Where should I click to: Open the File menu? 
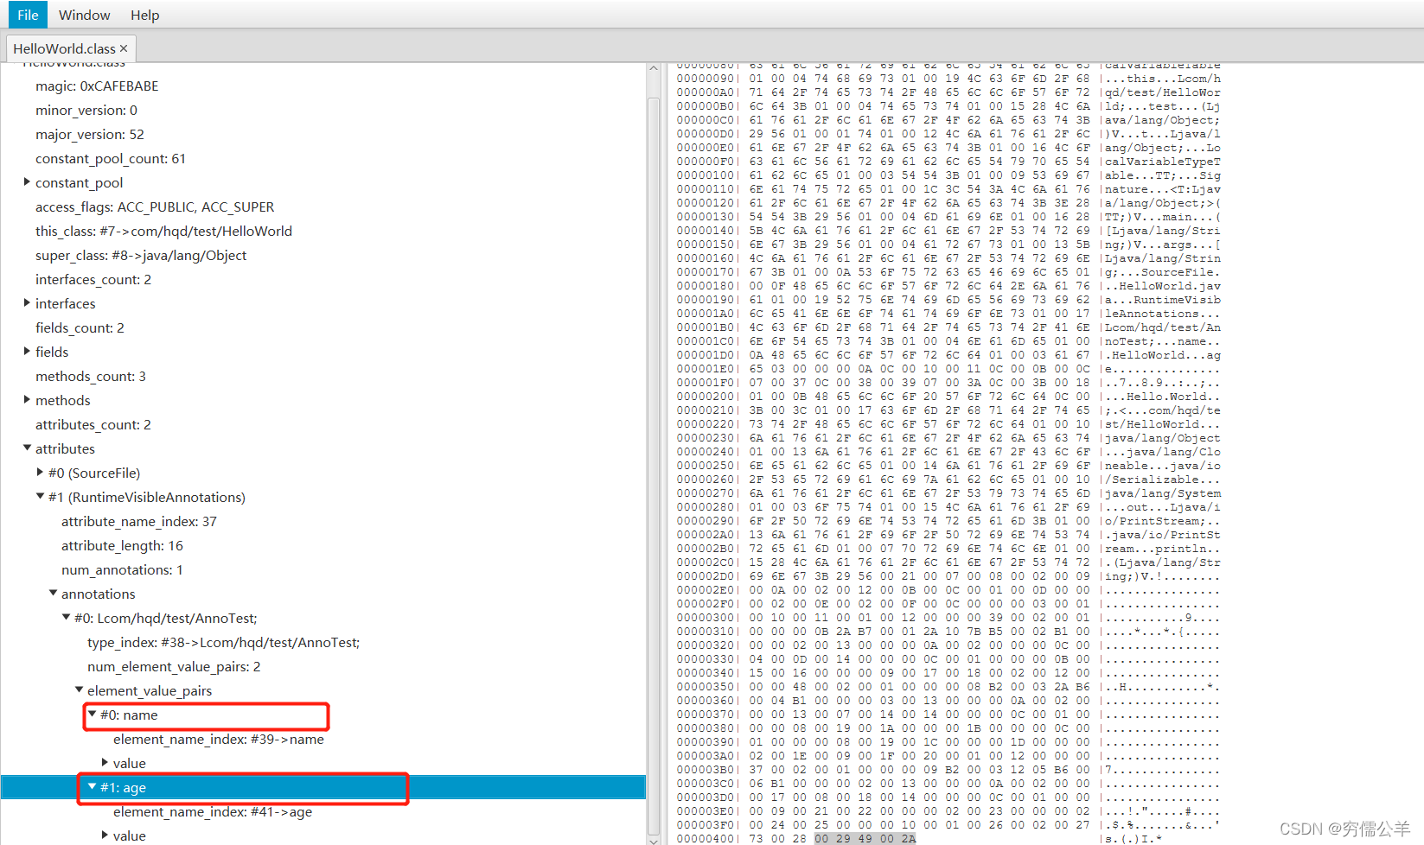28,15
